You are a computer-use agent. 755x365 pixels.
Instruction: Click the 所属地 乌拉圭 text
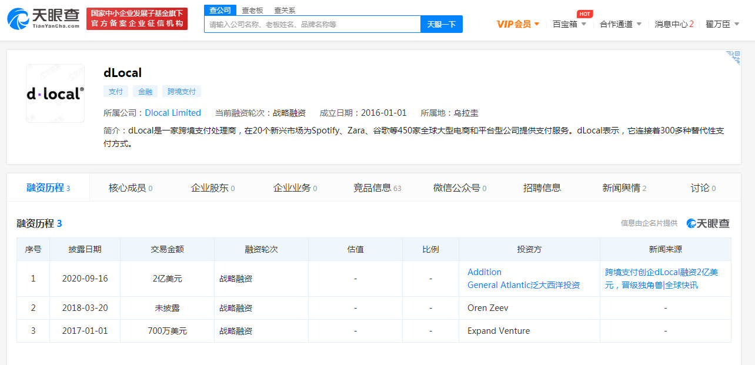point(450,113)
